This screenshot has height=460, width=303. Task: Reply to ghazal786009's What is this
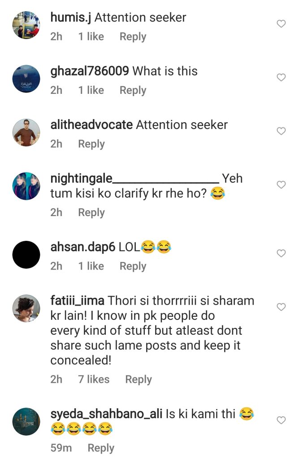pyautogui.click(x=133, y=90)
